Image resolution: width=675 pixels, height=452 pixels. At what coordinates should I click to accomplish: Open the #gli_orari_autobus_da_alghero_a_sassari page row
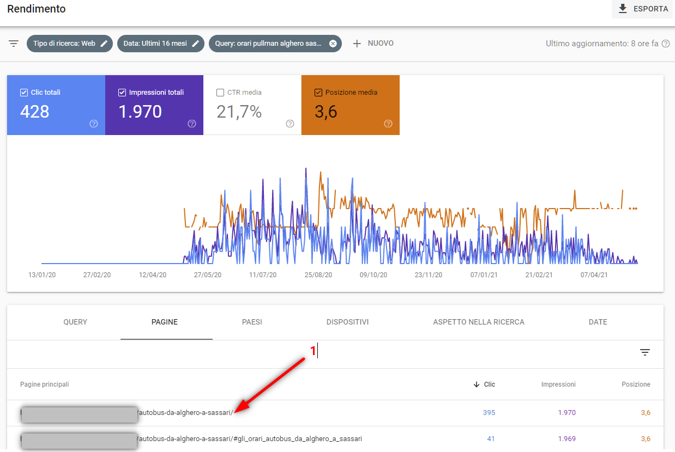coord(335,439)
